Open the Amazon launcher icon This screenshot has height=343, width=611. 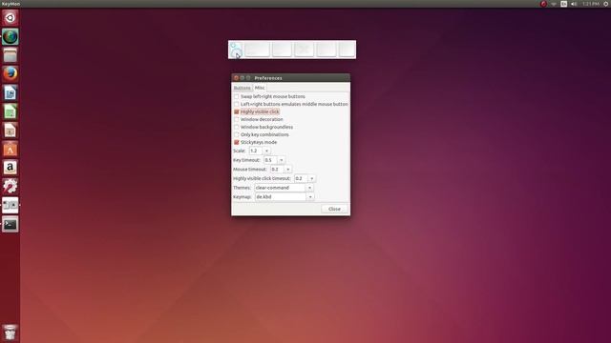coord(11,168)
